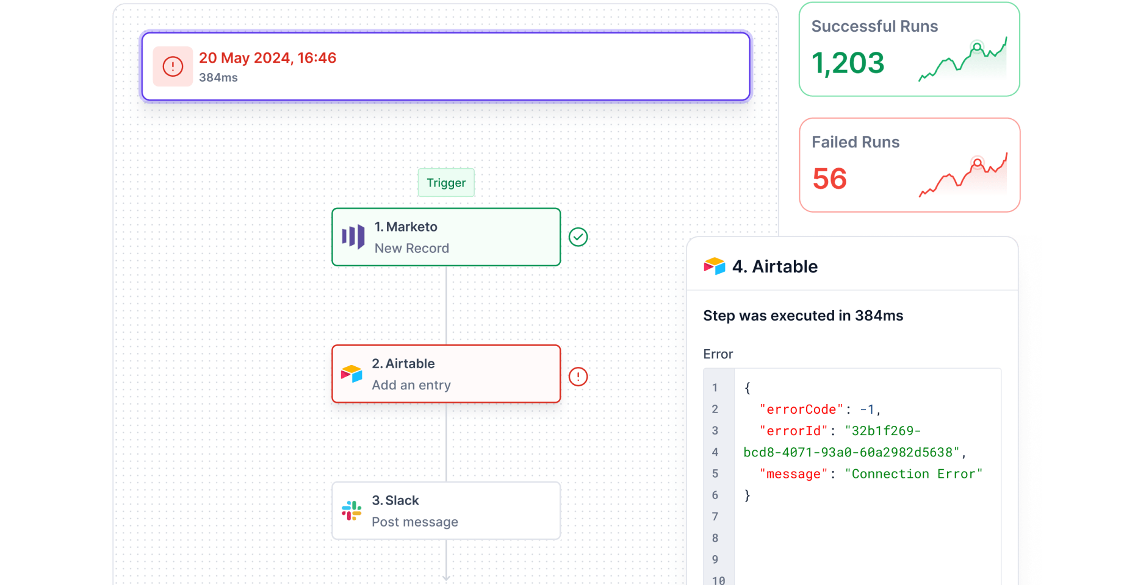1135x585 pixels.
Task: Click the red error icon beside Airtable step
Action: 578,377
